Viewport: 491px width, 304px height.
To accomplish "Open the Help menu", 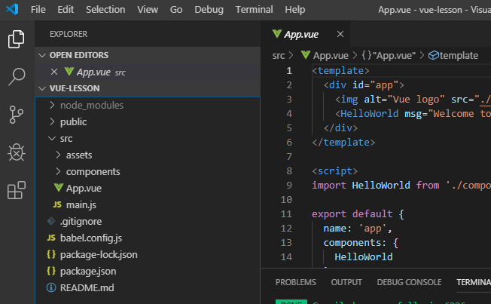I will [x=295, y=10].
